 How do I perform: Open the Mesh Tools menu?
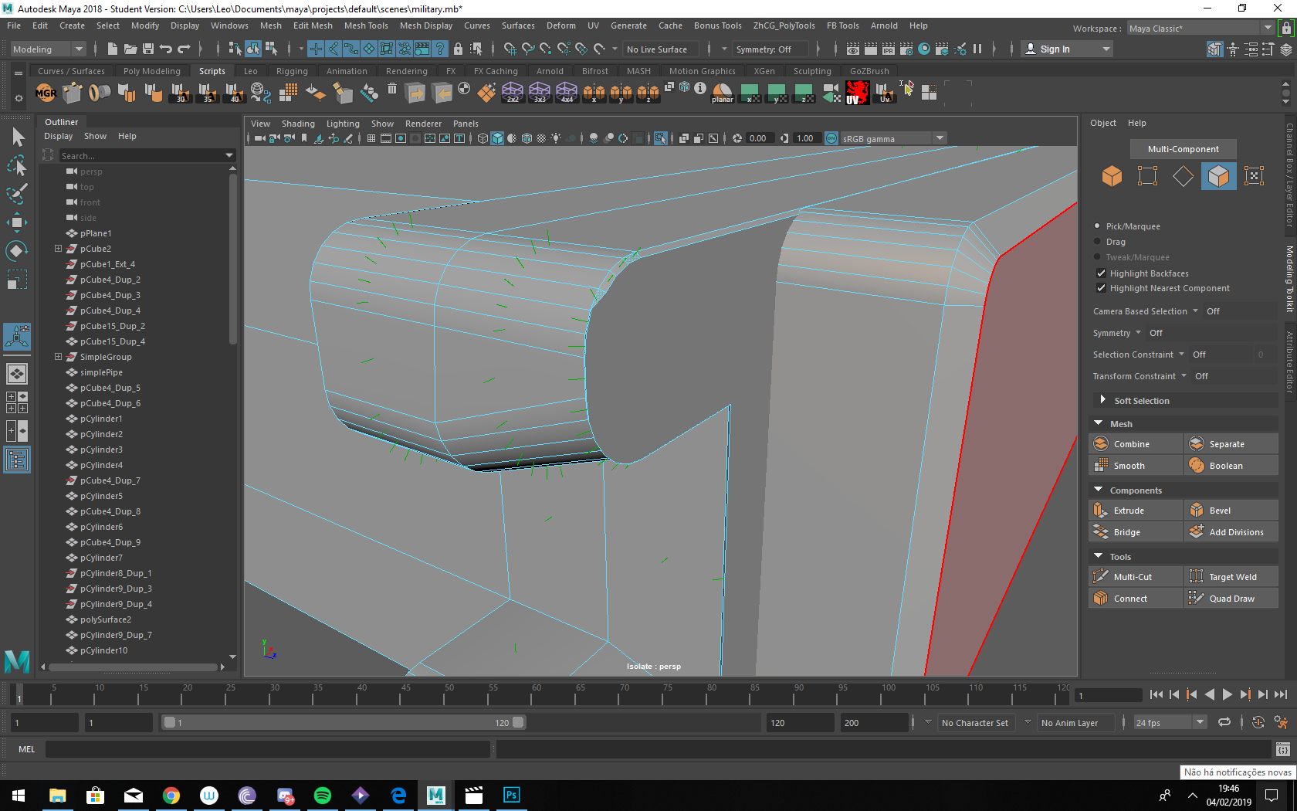click(366, 25)
